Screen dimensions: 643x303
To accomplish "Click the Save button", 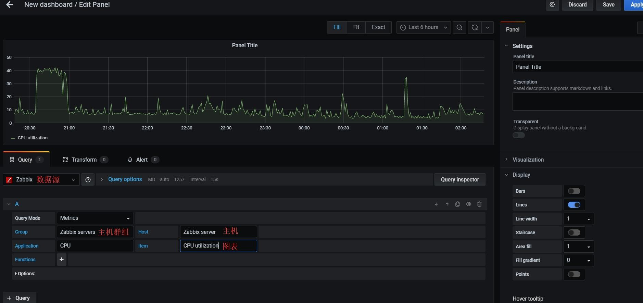I will 608,5.
